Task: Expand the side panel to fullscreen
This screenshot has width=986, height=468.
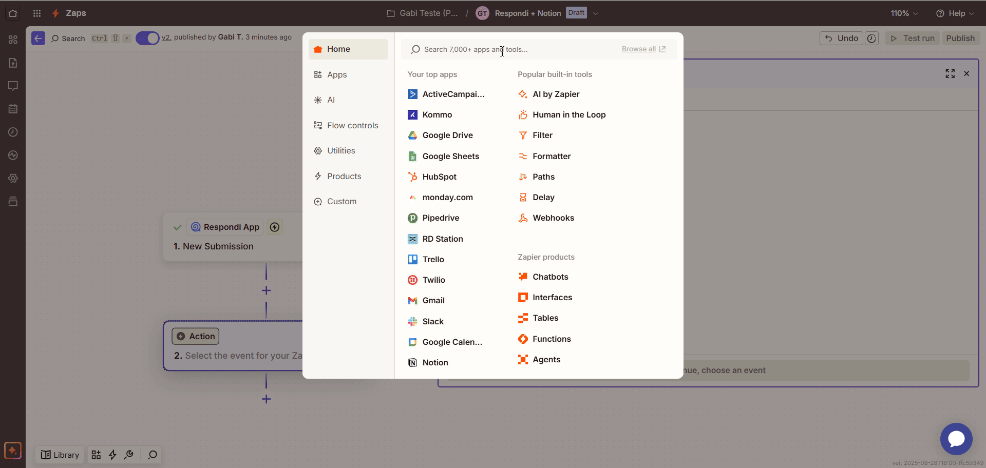Action: click(x=950, y=74)
